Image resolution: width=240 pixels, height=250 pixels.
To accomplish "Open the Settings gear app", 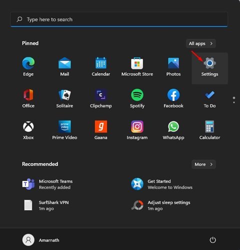I will point(209,63).
